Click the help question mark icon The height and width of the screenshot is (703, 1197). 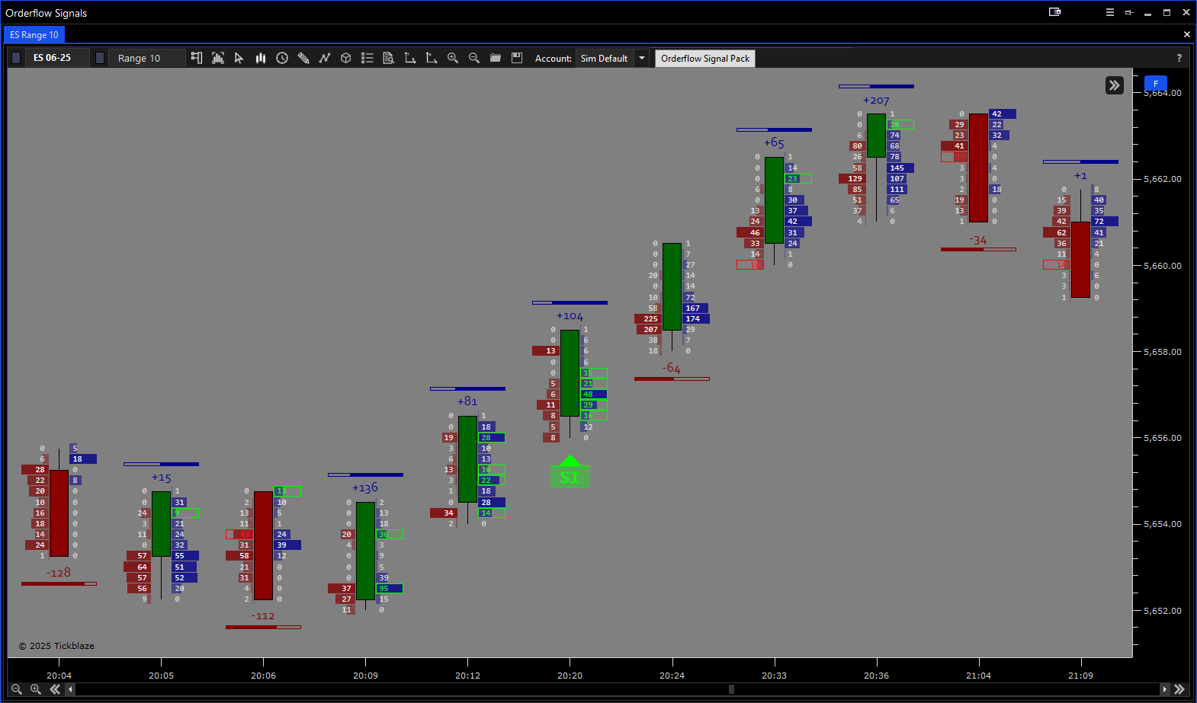[1179, 58]
